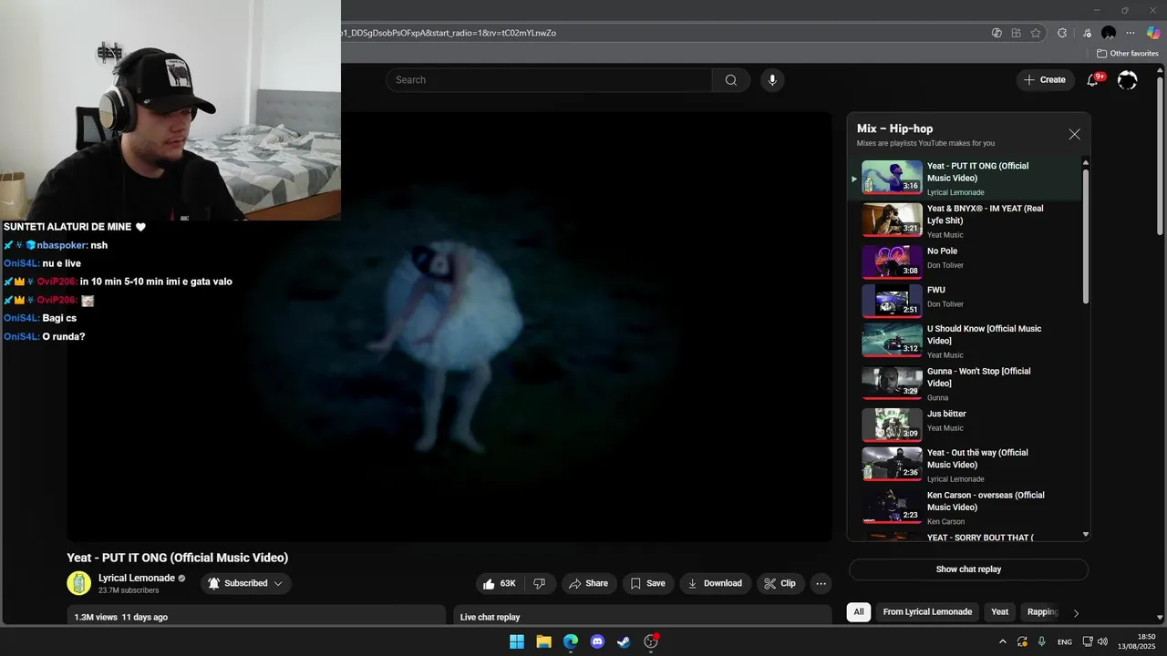Open the volume tray icon
The height and width of the screenshot is (656, 1167).
pyautogui.click(x=1103, y=641)
